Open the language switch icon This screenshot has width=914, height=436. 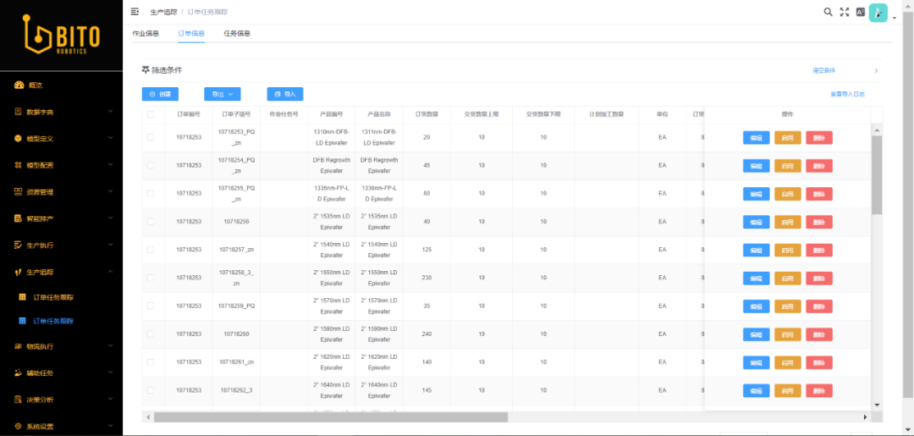(x=861, y=12)
